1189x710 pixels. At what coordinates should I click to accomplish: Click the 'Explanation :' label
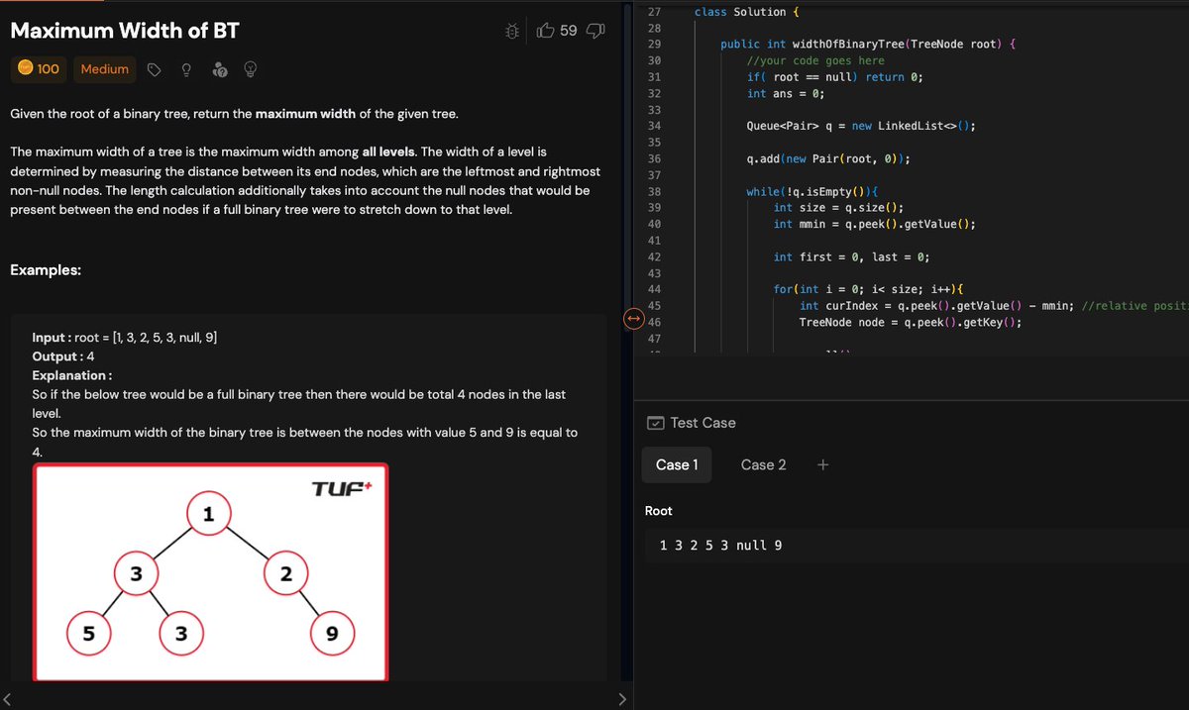tap(71, 375)
